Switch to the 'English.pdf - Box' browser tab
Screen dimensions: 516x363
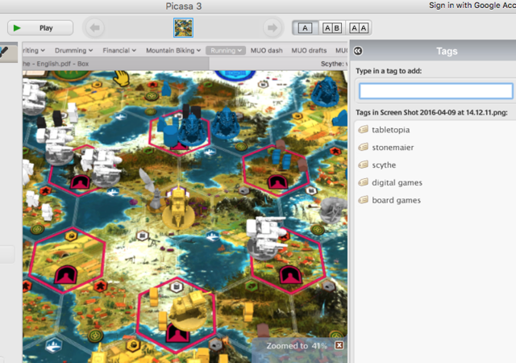115,64
